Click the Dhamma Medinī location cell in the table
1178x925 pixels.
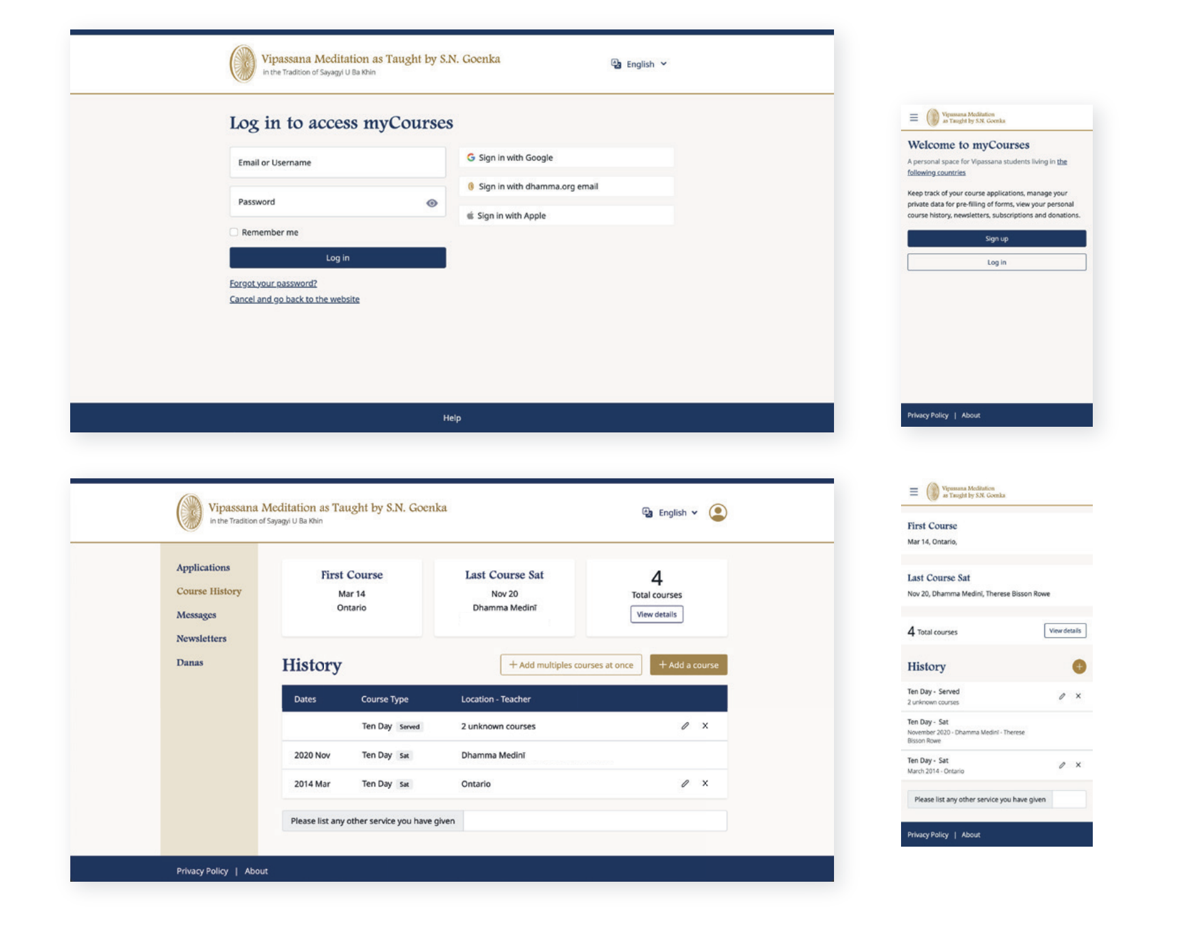tap(493, 755)
